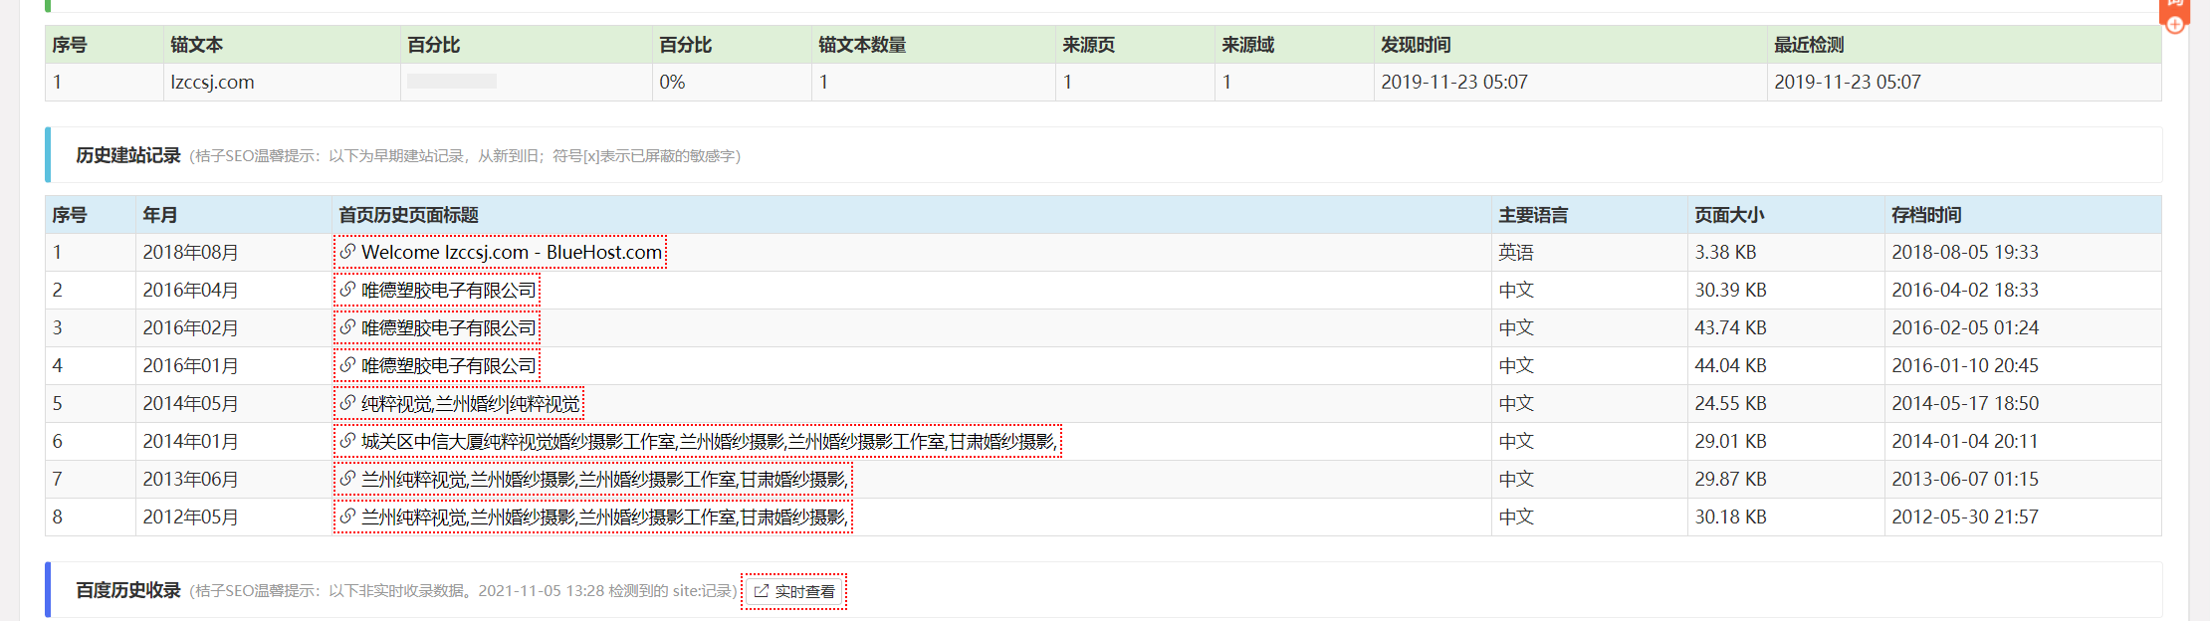Select the 2019-11-23 05:07 discovery time cell
Viewport: 2210px width, 621px height.
pyautogui.click(x=1571, y=83)
